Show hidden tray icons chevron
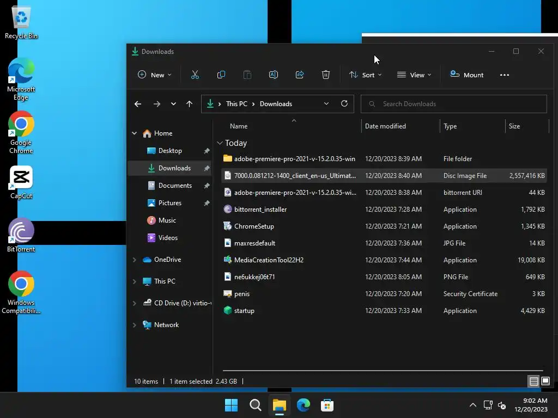Screen dimensions: 558x418 coord(473,405)
